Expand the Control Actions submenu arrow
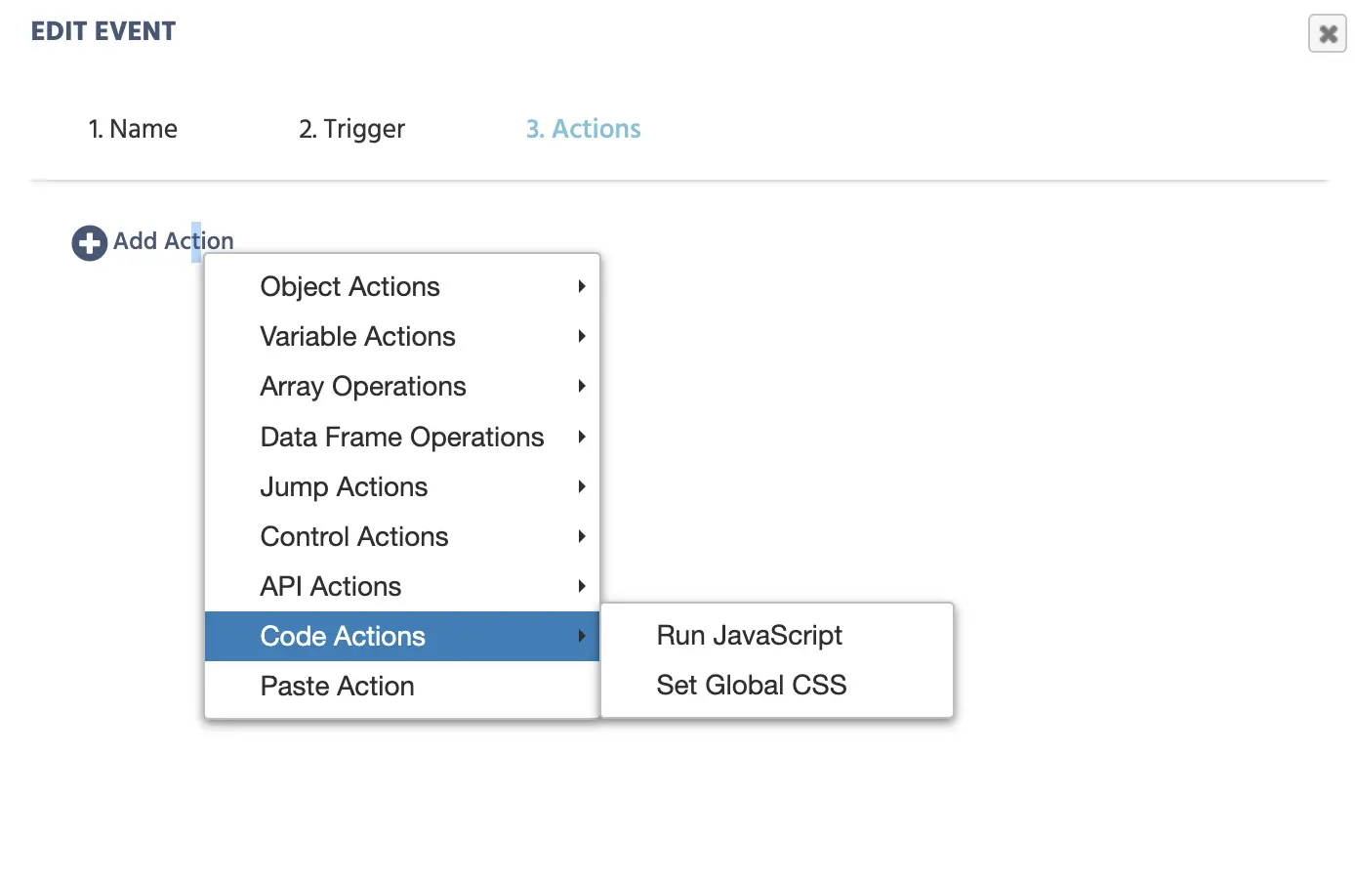 point(582,536)
